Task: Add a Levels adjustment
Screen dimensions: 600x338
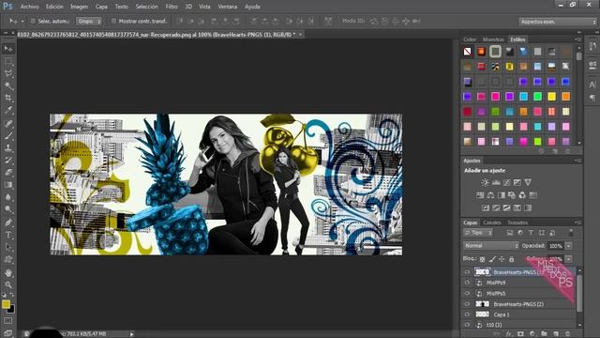Action: point(496,182)
